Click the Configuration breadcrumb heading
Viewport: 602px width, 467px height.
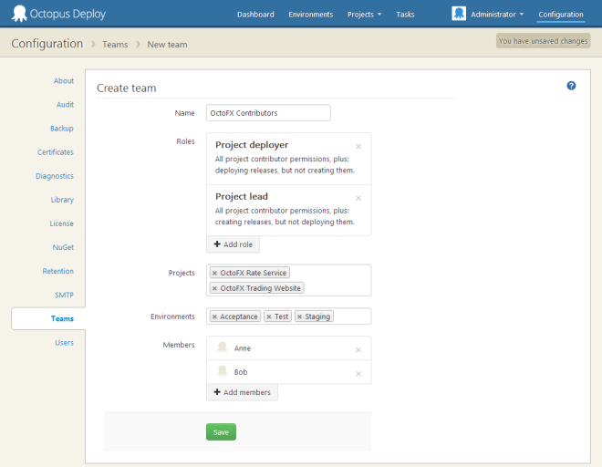[47, 44]
